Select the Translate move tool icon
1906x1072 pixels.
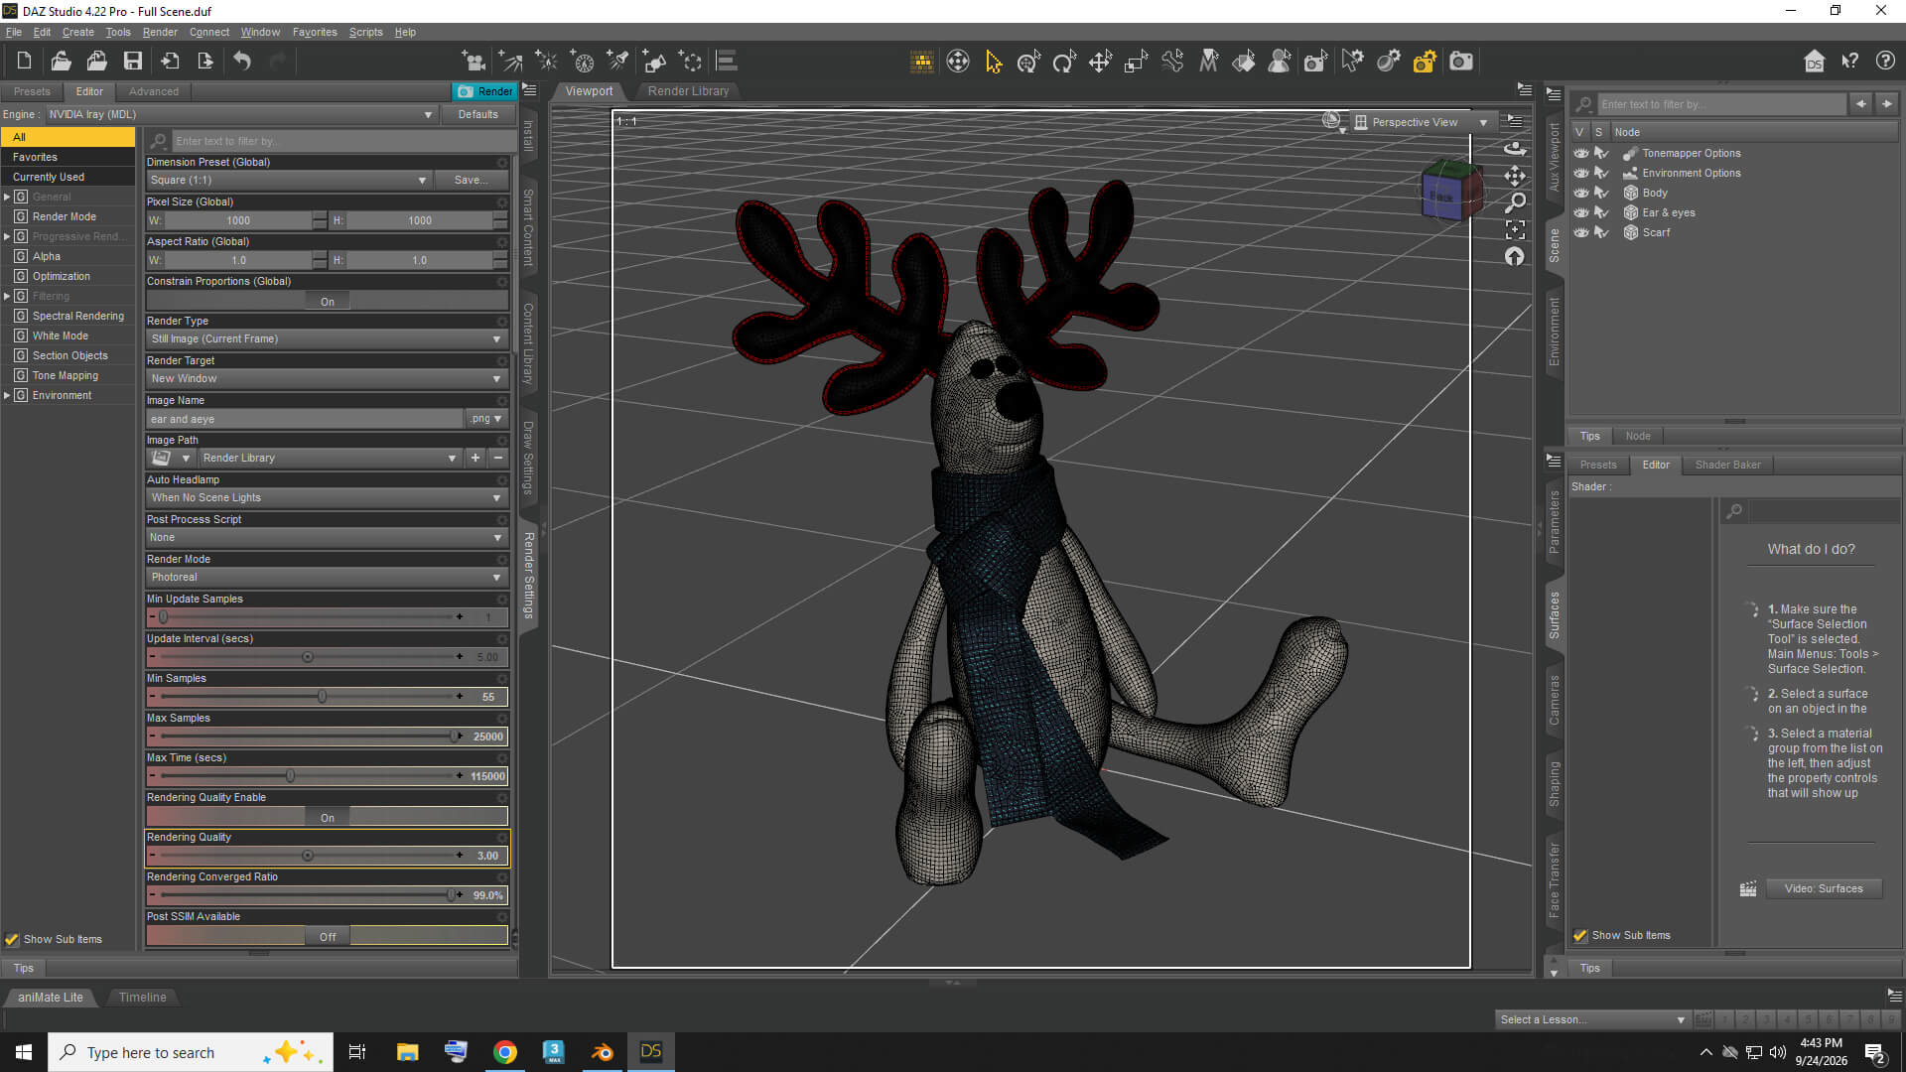click(x=1100, y=63)
